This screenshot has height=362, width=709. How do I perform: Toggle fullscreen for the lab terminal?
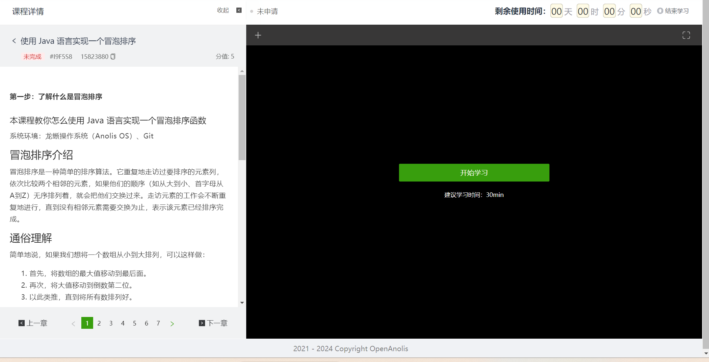point(686,35)
